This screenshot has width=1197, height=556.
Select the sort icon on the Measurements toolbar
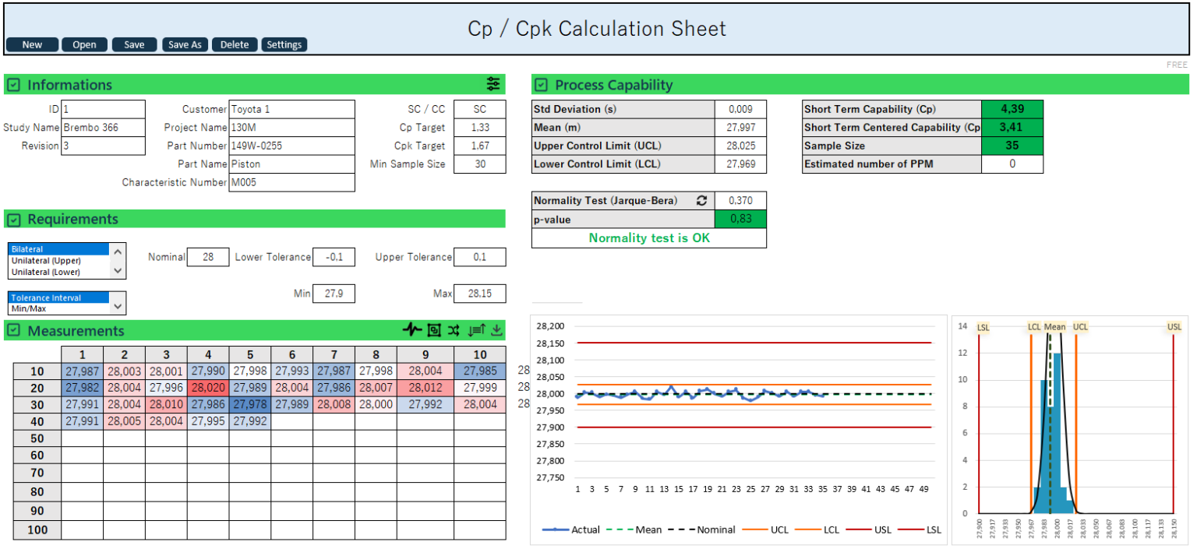[x=476, y=330]
